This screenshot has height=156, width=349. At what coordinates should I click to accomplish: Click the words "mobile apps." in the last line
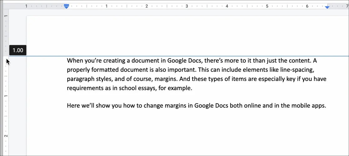pos(309,106)
